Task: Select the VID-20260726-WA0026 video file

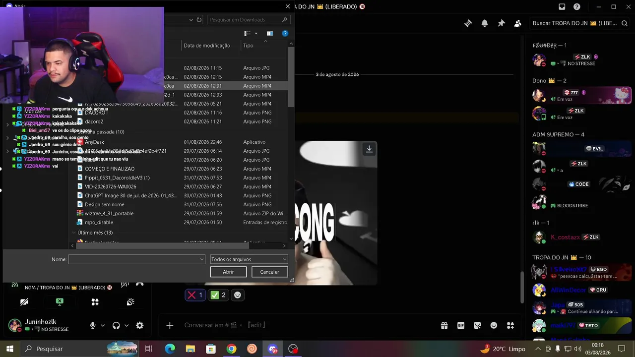Action: point(110,186)
